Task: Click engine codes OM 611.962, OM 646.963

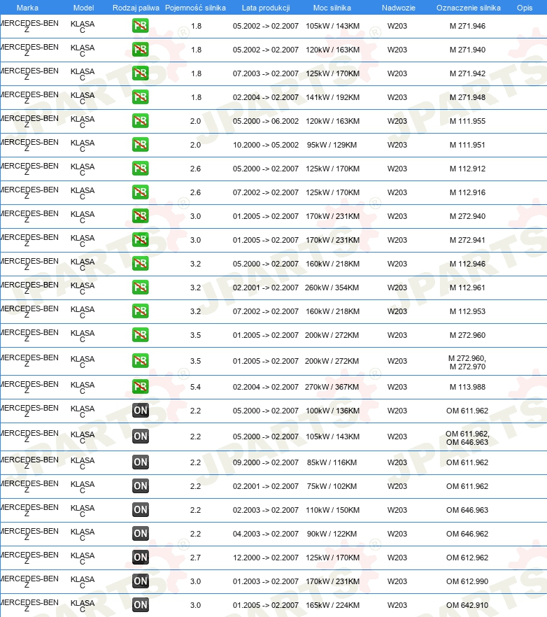Action: 467,438
